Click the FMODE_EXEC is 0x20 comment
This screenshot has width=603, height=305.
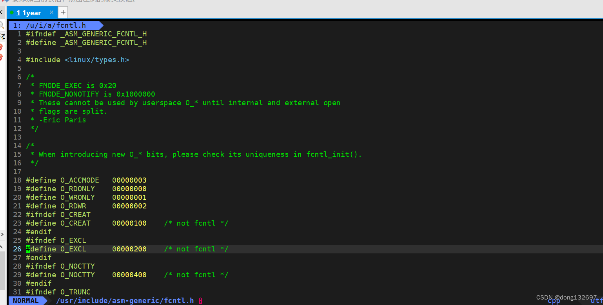[x=78, y=86]
